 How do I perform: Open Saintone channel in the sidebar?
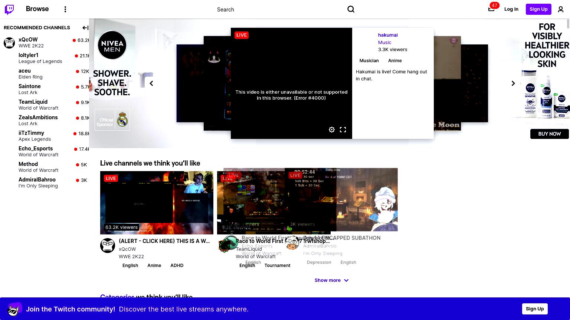tap(45, 89)
